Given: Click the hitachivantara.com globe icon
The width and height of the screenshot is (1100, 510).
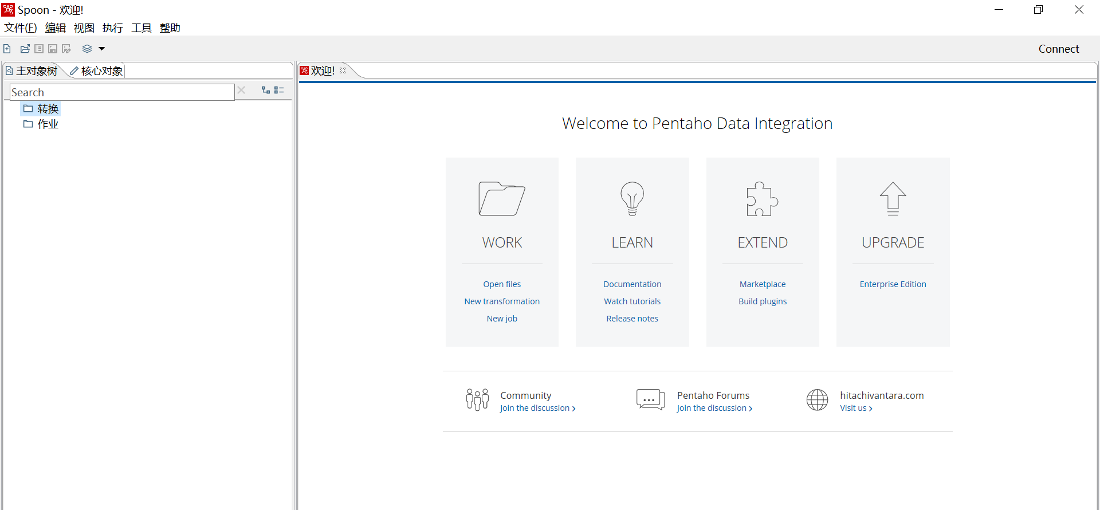Looking at the screenshot, I should [818, 399].
